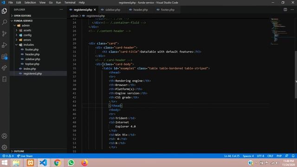Viewport: 297px width, 167px height.
Task: Expand the Open Editors section
Action: pos(38,16)
